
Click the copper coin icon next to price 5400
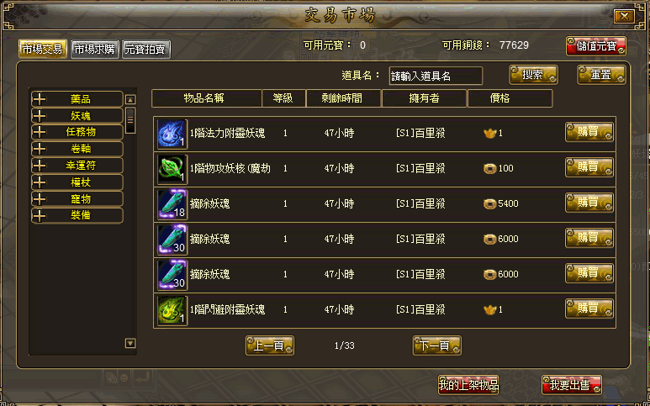490,203
